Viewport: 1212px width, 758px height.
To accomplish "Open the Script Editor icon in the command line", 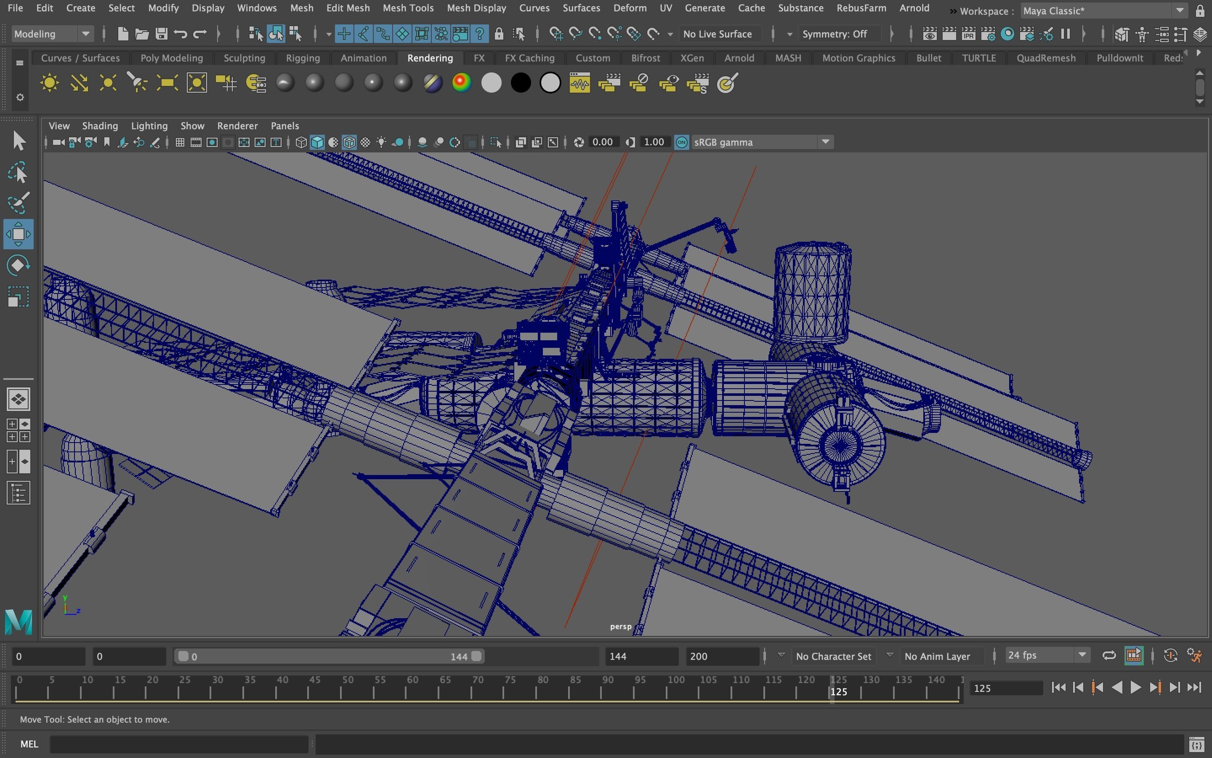I will 1196,744.
